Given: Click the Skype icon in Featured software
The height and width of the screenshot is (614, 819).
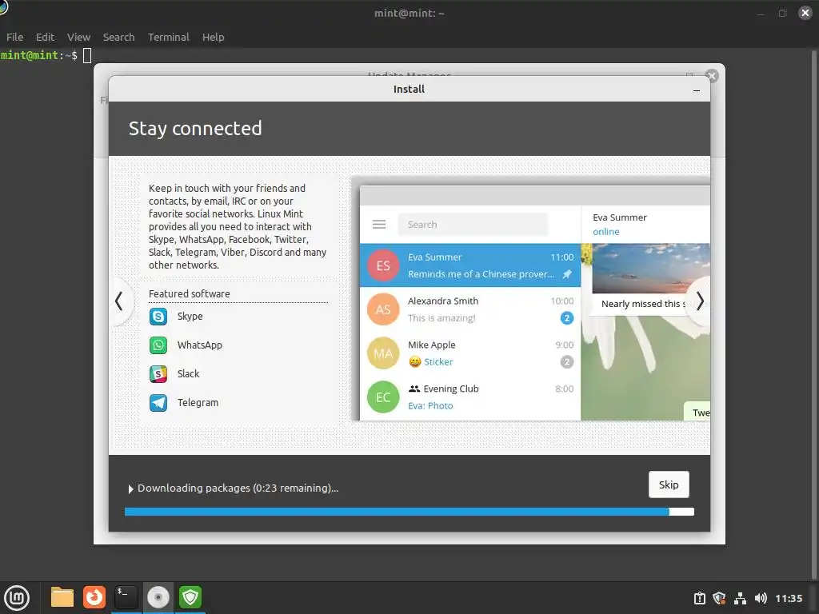Looking at the screenshot, I should pos(158,317).
